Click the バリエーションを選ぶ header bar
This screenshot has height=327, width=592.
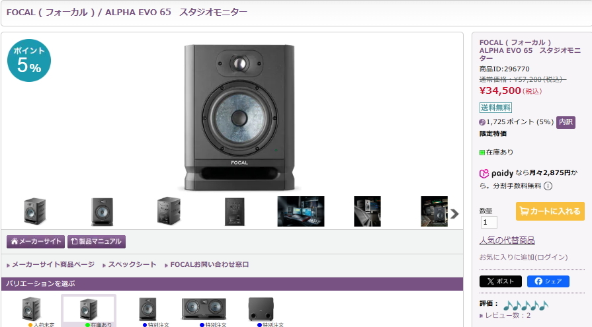pos(232,283)
